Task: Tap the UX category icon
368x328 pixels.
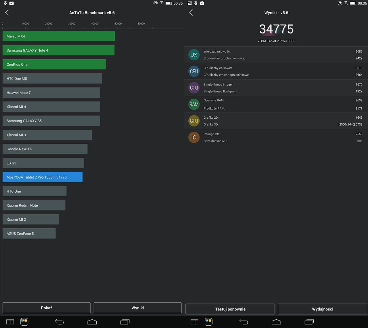Action: [x=194, y=55]
